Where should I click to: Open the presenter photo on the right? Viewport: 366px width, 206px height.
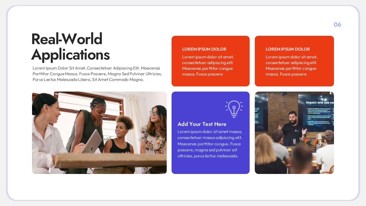tap(294, 133)
